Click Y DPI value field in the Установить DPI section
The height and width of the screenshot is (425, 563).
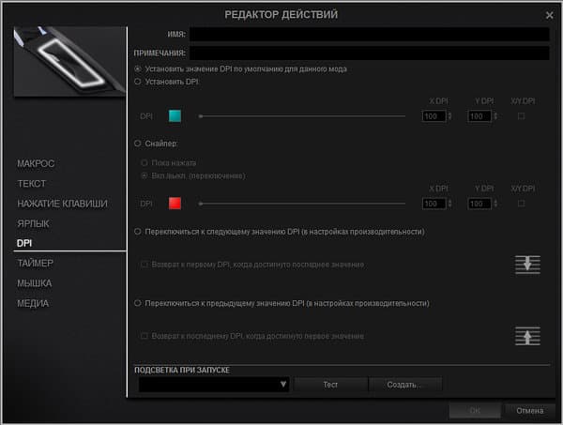pos(479,116)
